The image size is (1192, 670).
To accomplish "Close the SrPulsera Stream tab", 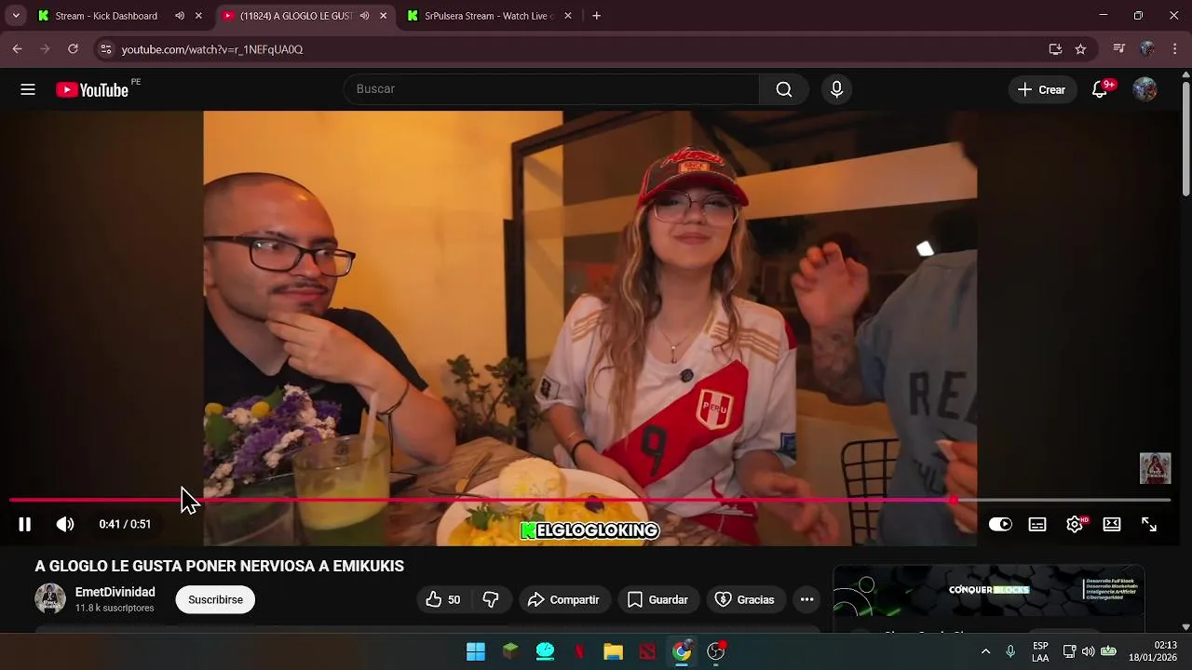I will 568,16.
